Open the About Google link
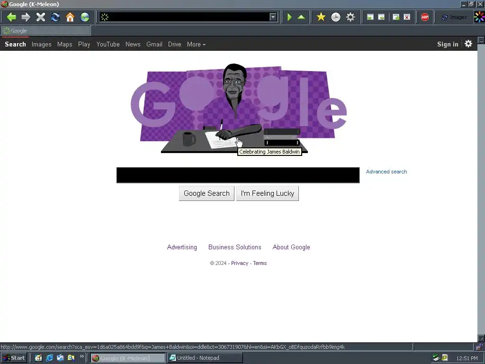The image size is (485, 364). 291,247
